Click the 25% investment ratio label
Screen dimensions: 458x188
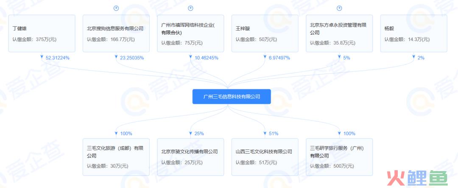click(199, 133)
